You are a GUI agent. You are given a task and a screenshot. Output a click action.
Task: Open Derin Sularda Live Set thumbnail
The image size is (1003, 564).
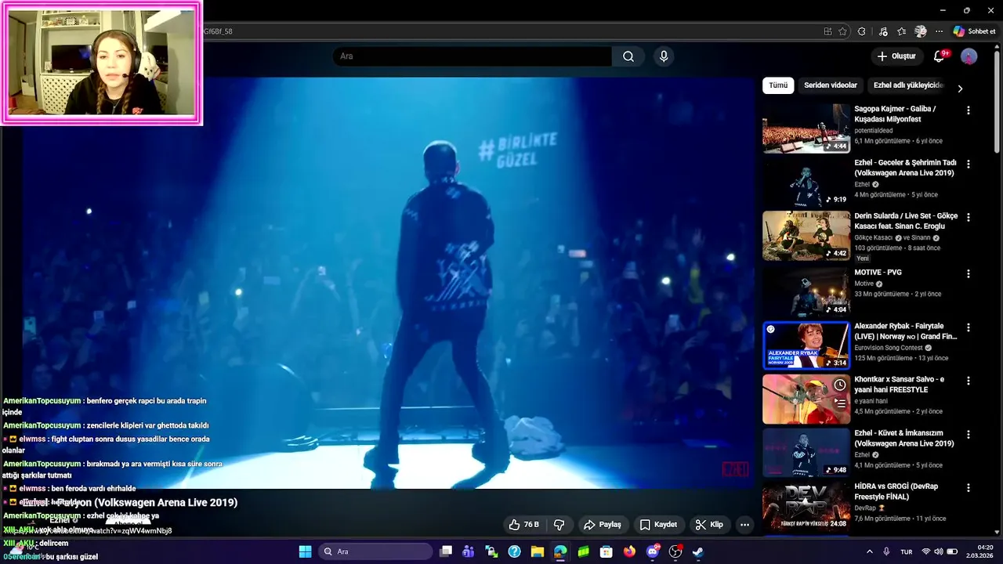pos(806,236)
